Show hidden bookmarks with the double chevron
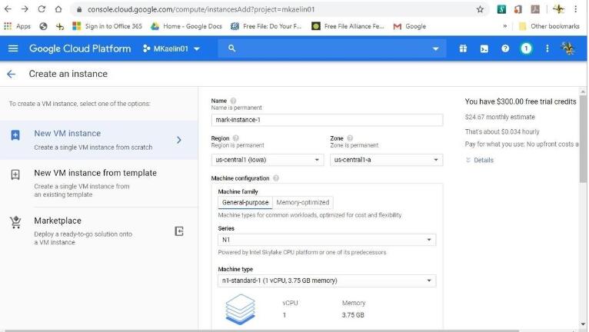Screen dimensions: 589x332 505,26
